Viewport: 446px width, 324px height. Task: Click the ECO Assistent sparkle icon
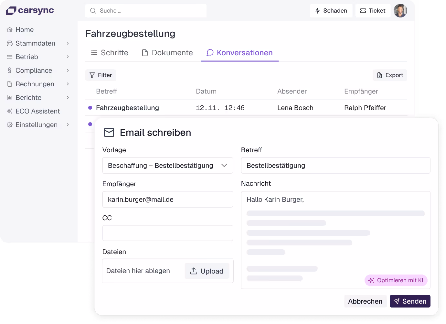pyautogui.click(x=10, y=111)
